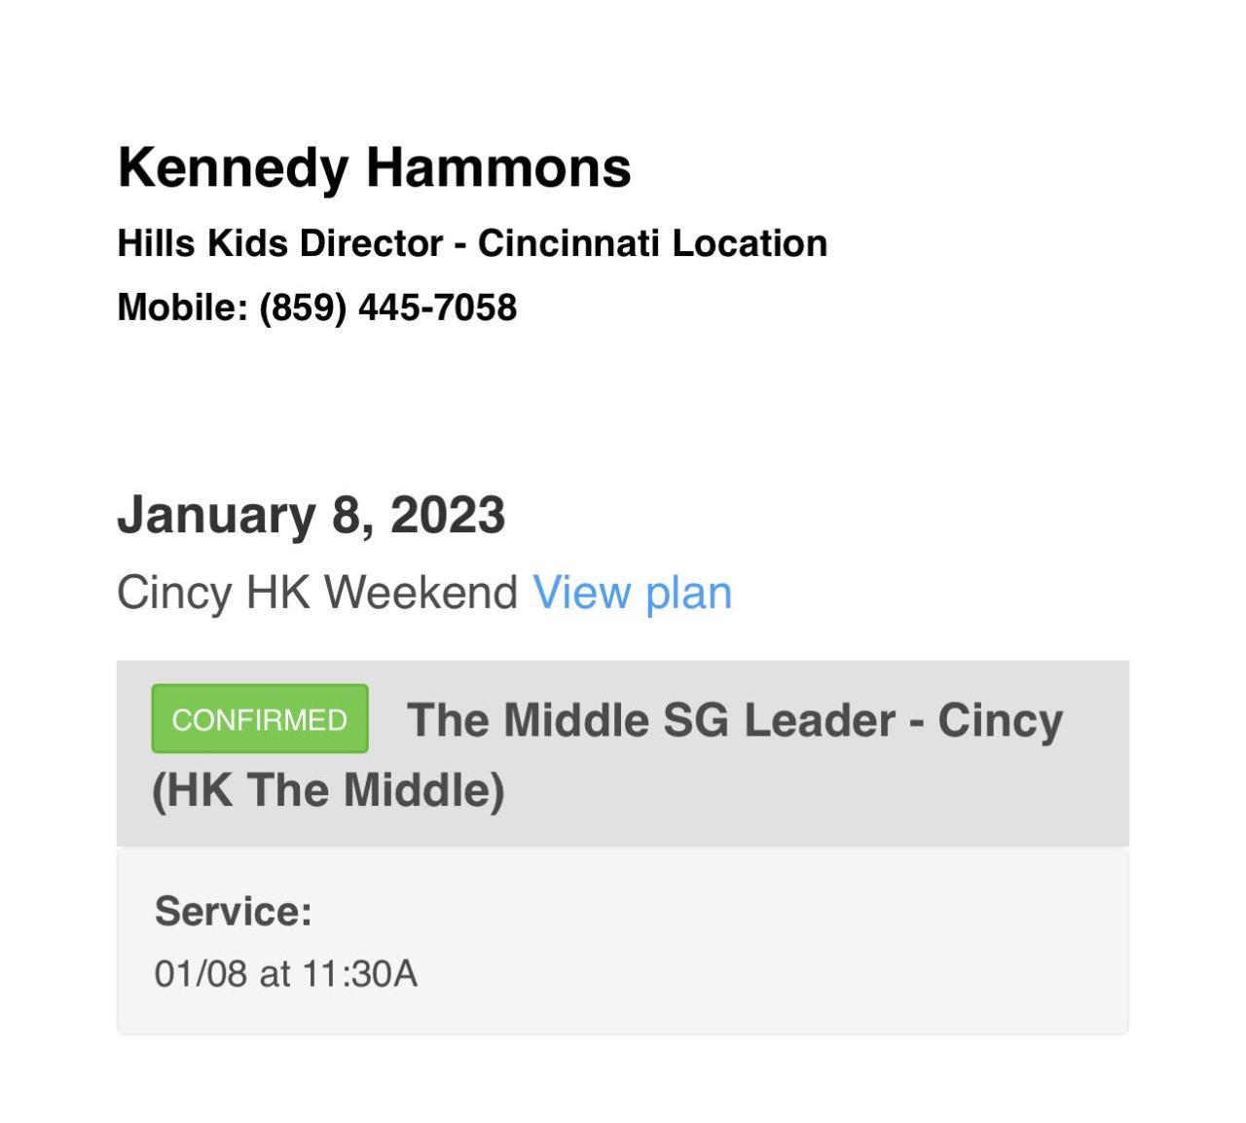The width and height of the screenshot is (1246, 1123).
Task: Click the word Leader in the position title
Action: tap(819, 721)
